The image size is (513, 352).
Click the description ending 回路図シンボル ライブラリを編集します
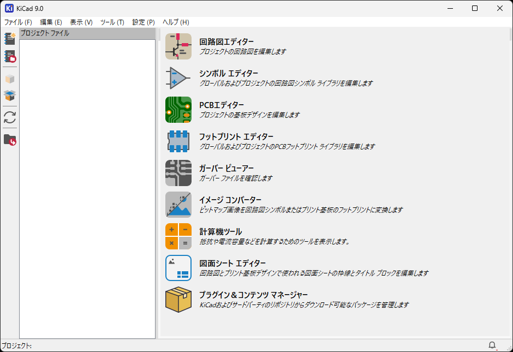coord(286,83)
